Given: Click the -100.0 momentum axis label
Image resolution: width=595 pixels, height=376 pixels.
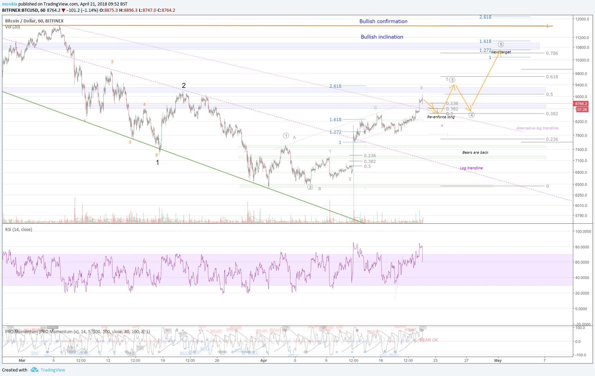Looking at the screenshot, I should 580,355.
